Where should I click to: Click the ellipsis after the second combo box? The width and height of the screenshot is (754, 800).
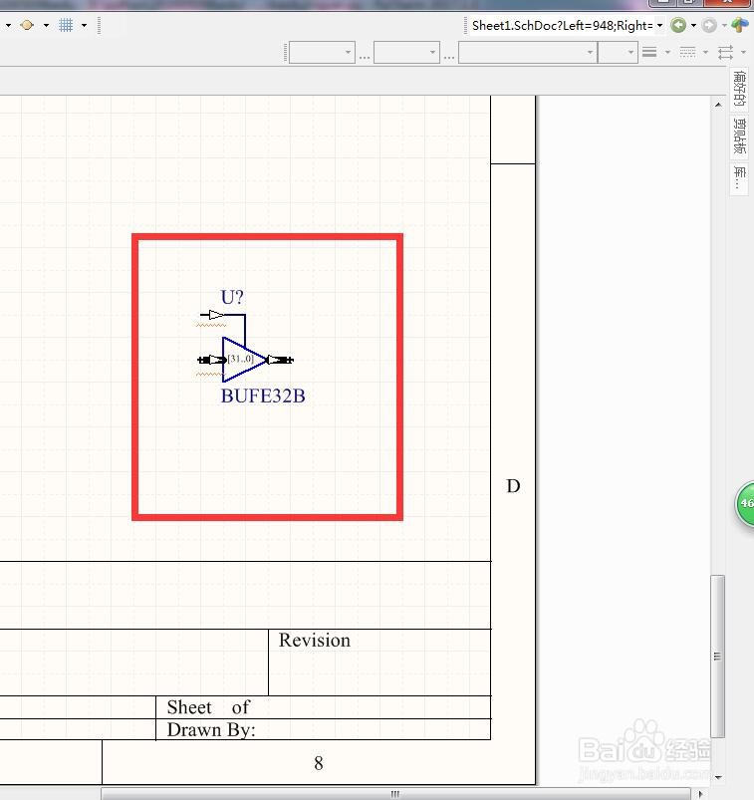[449, 57]
